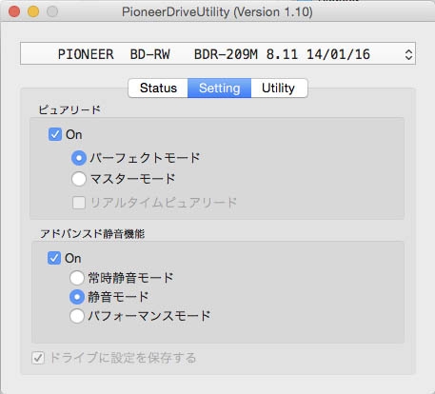Toggle the ドライブに設定を保存する checkbox
This screenshot has height=394, width=435.
(x=38, y=358)
